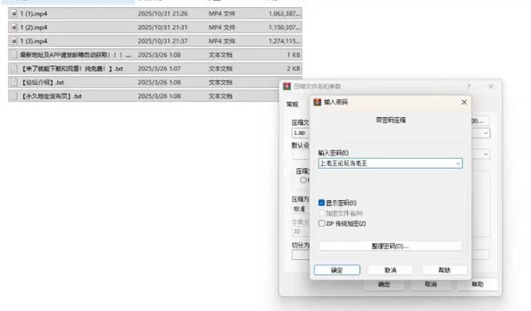531x311 pixels.
Task: Click the text file icon of 【永久地址发布页】.txt
Action: point(14,96)
